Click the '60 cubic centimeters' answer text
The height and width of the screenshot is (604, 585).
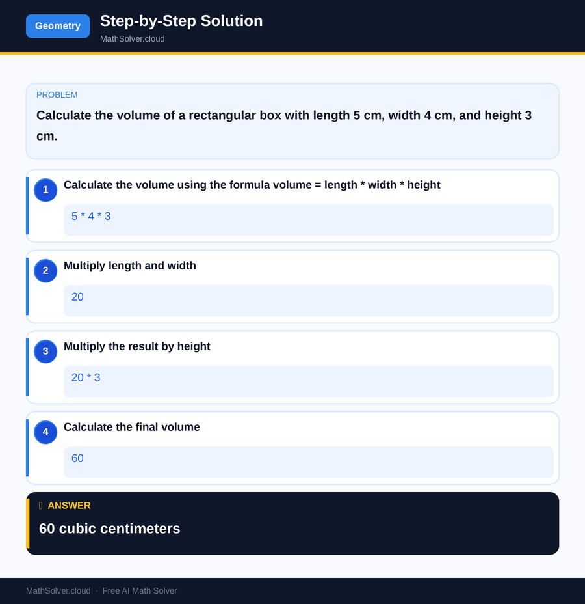tap(110, 528)
